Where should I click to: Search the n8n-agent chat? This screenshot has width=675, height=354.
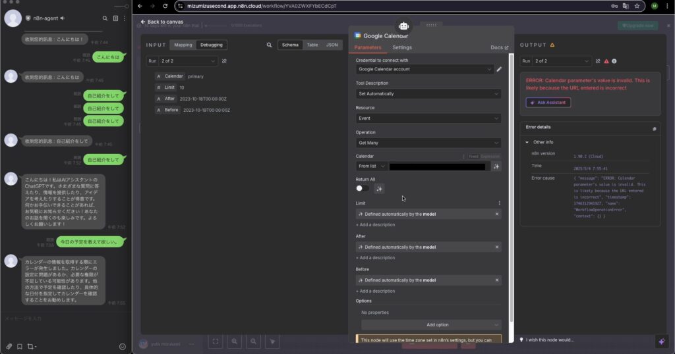105,18
